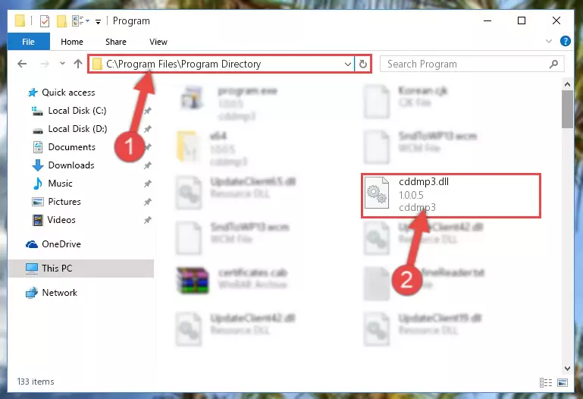Viewport: 583px width, 399px height.
Task: Open Local Disk (D:) in sidebar
Action: pos(77,129)
